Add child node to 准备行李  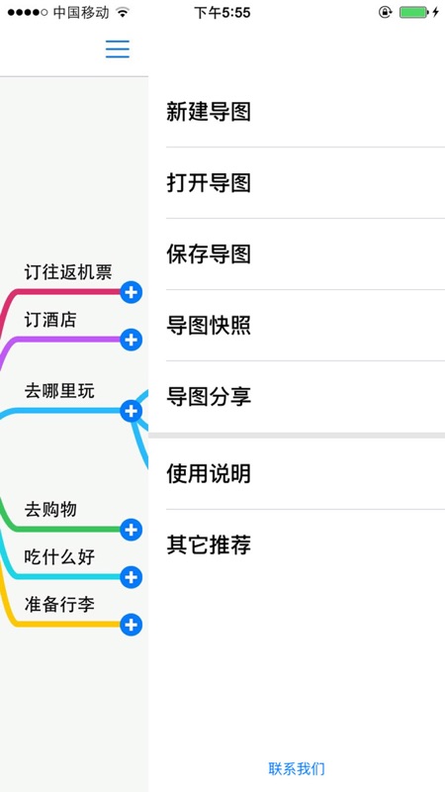(132, 625)
